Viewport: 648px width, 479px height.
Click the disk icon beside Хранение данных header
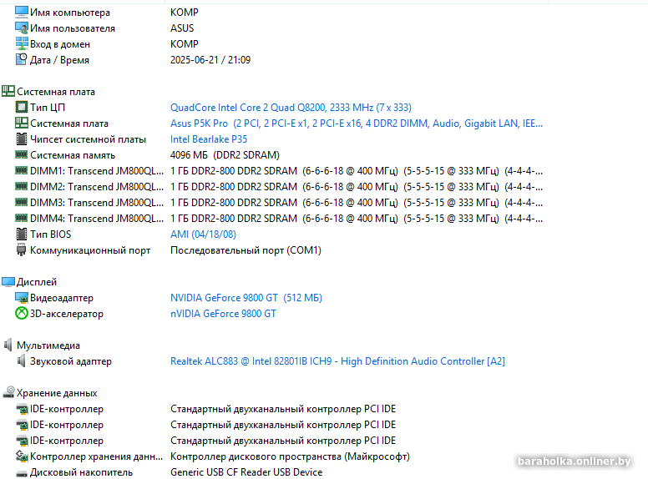(8, 392)
